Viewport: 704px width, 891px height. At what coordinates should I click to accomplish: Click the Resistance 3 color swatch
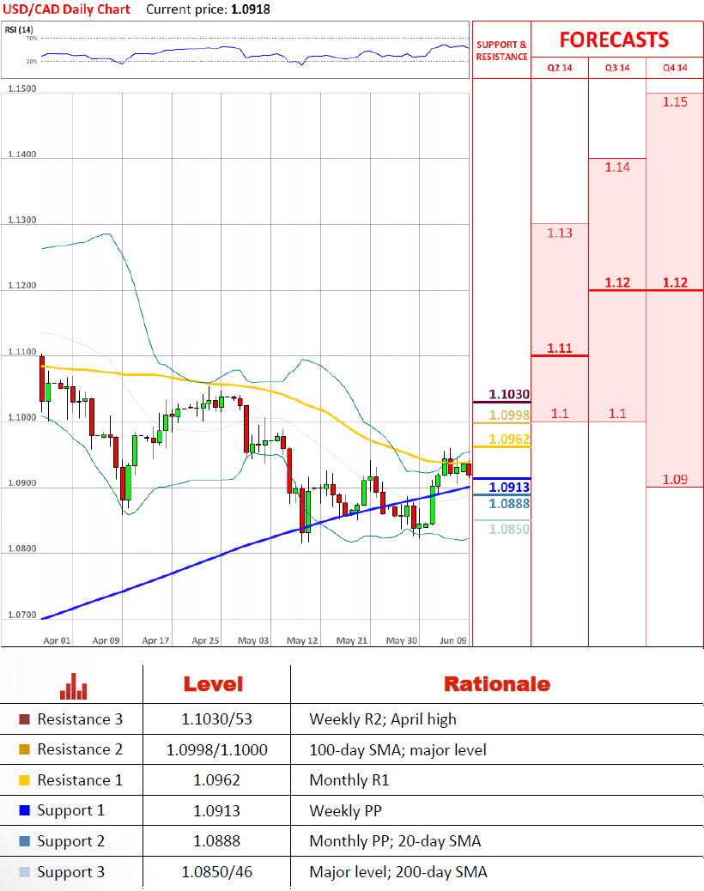coord(24,719)
